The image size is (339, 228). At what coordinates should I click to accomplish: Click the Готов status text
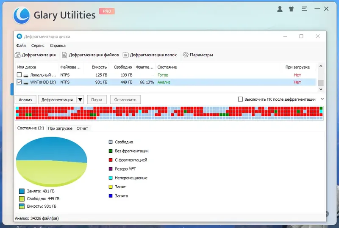163,75
